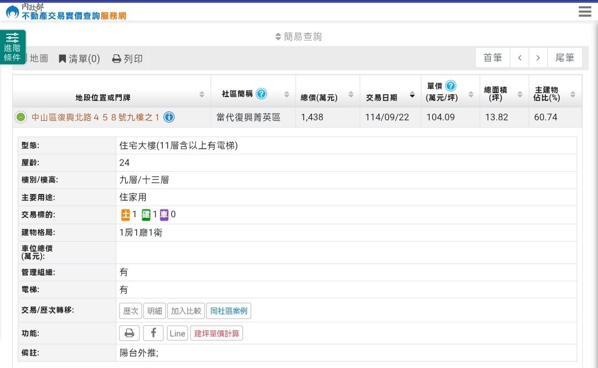
Task: Go to 首筆 first record
Action: [492, 58]
